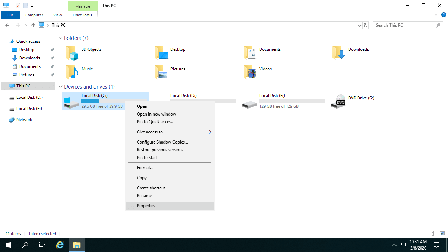Open the DVD Drive (G:) icon
Image resolution: width=448 pixels, height=252 pixels.
[338, 101]
